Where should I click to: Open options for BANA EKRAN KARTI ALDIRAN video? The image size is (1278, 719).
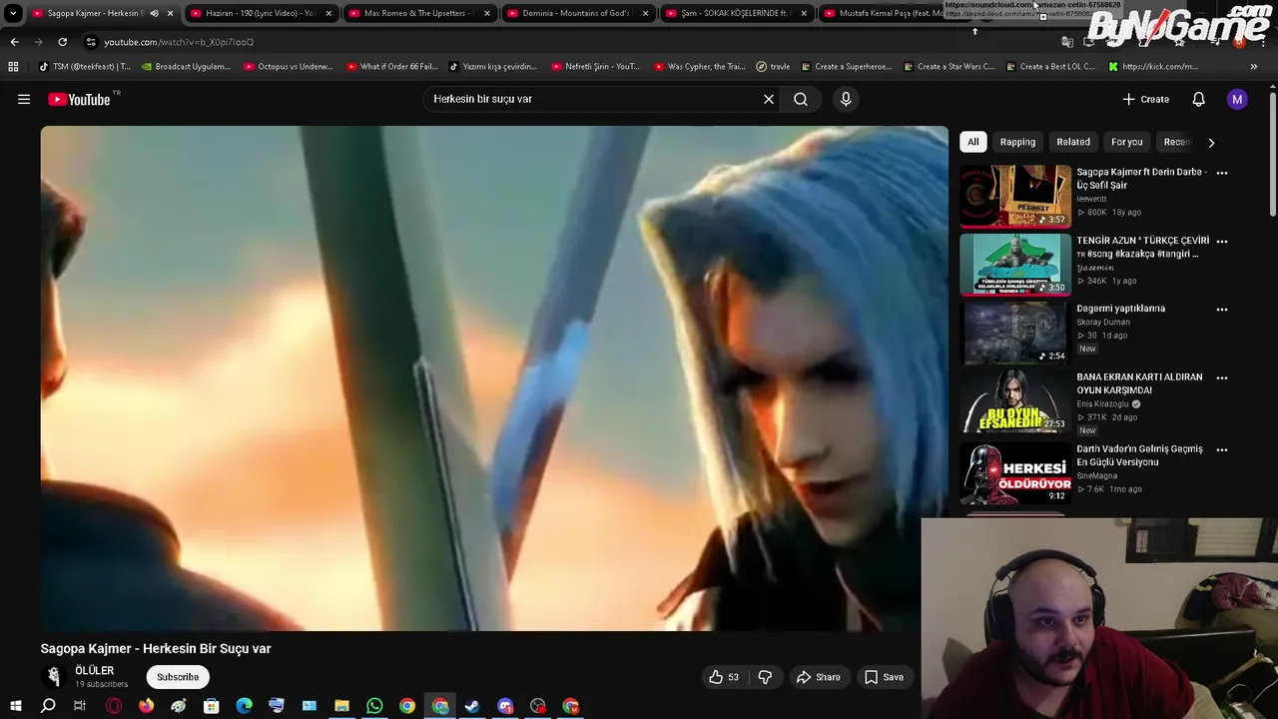pos(1221,378)
